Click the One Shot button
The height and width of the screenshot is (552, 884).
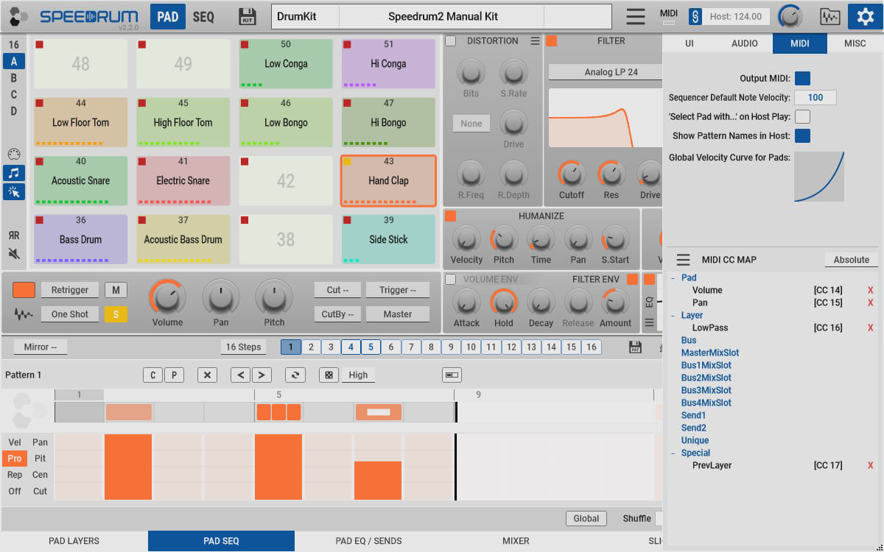(x=70, y=314)
